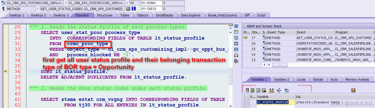Switch to the Desktop 2 tab
375x108 pixels.
[39, 15]
